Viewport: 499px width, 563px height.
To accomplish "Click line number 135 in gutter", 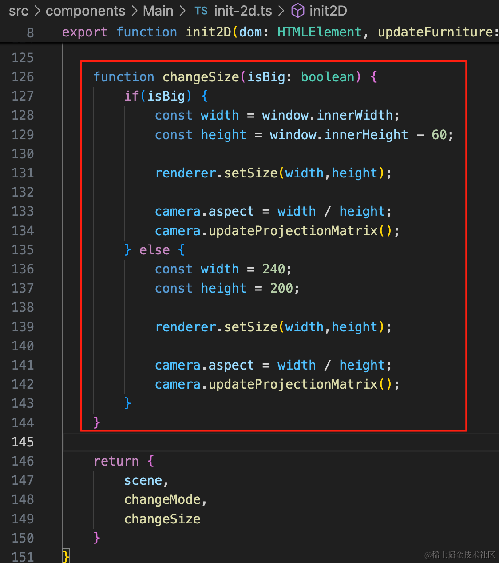I will pyautogui.click(x=23, y=250).
